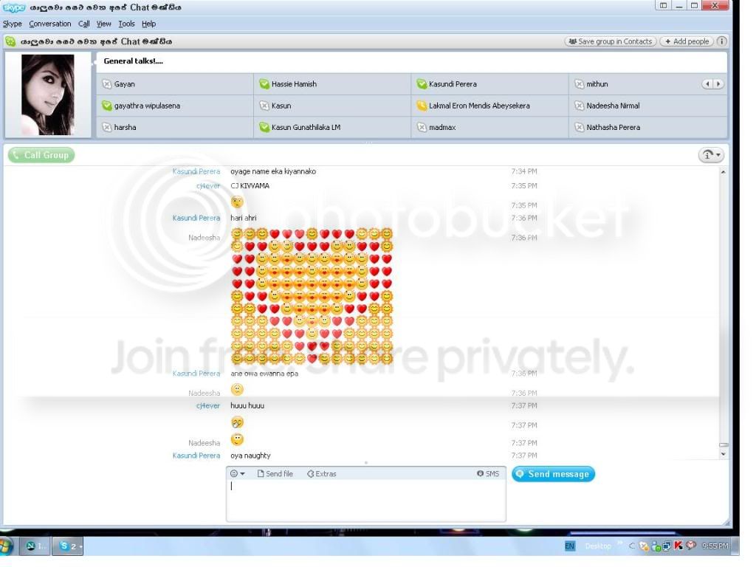Click Lakmal Eron Mendis Abeysekera's away icon
The width and height of the screenshot is (756, 567).
(422, 106)
